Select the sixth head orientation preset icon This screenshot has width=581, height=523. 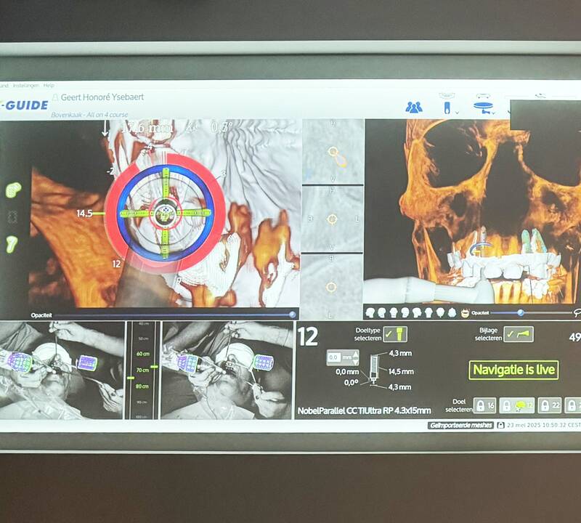tap(428, 313)
